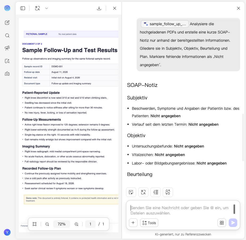Start a new chat with the compose icon
Image resolution: width=246 pixels, height=240 pixels.
[x=7, y=23]
